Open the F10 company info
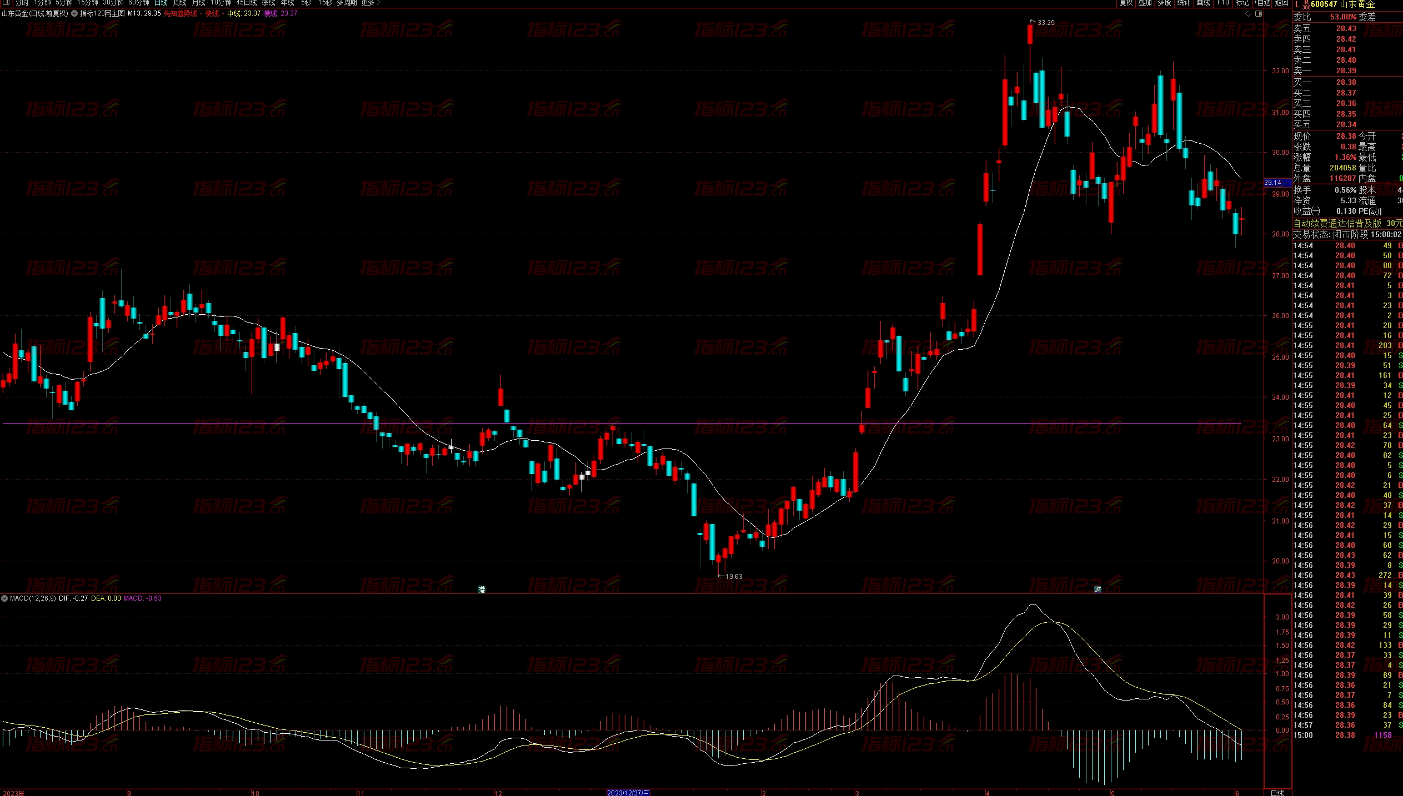 coord(1223,3)
